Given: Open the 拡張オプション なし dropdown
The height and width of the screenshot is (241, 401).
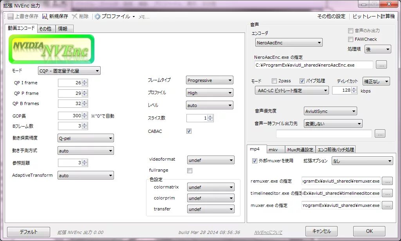Looking at the screenshot, I should click(x=362, y=161).
